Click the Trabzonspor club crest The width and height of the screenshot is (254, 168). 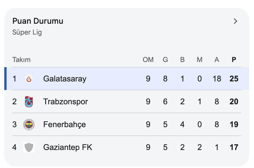pyautogui.click(x=29, y=102)
